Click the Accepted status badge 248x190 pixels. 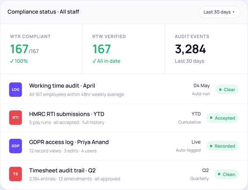[x=222, y=118]
